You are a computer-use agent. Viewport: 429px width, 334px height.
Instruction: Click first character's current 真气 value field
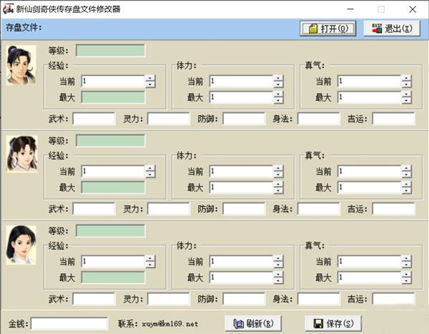pyautogui.click(x=370, y=82)
